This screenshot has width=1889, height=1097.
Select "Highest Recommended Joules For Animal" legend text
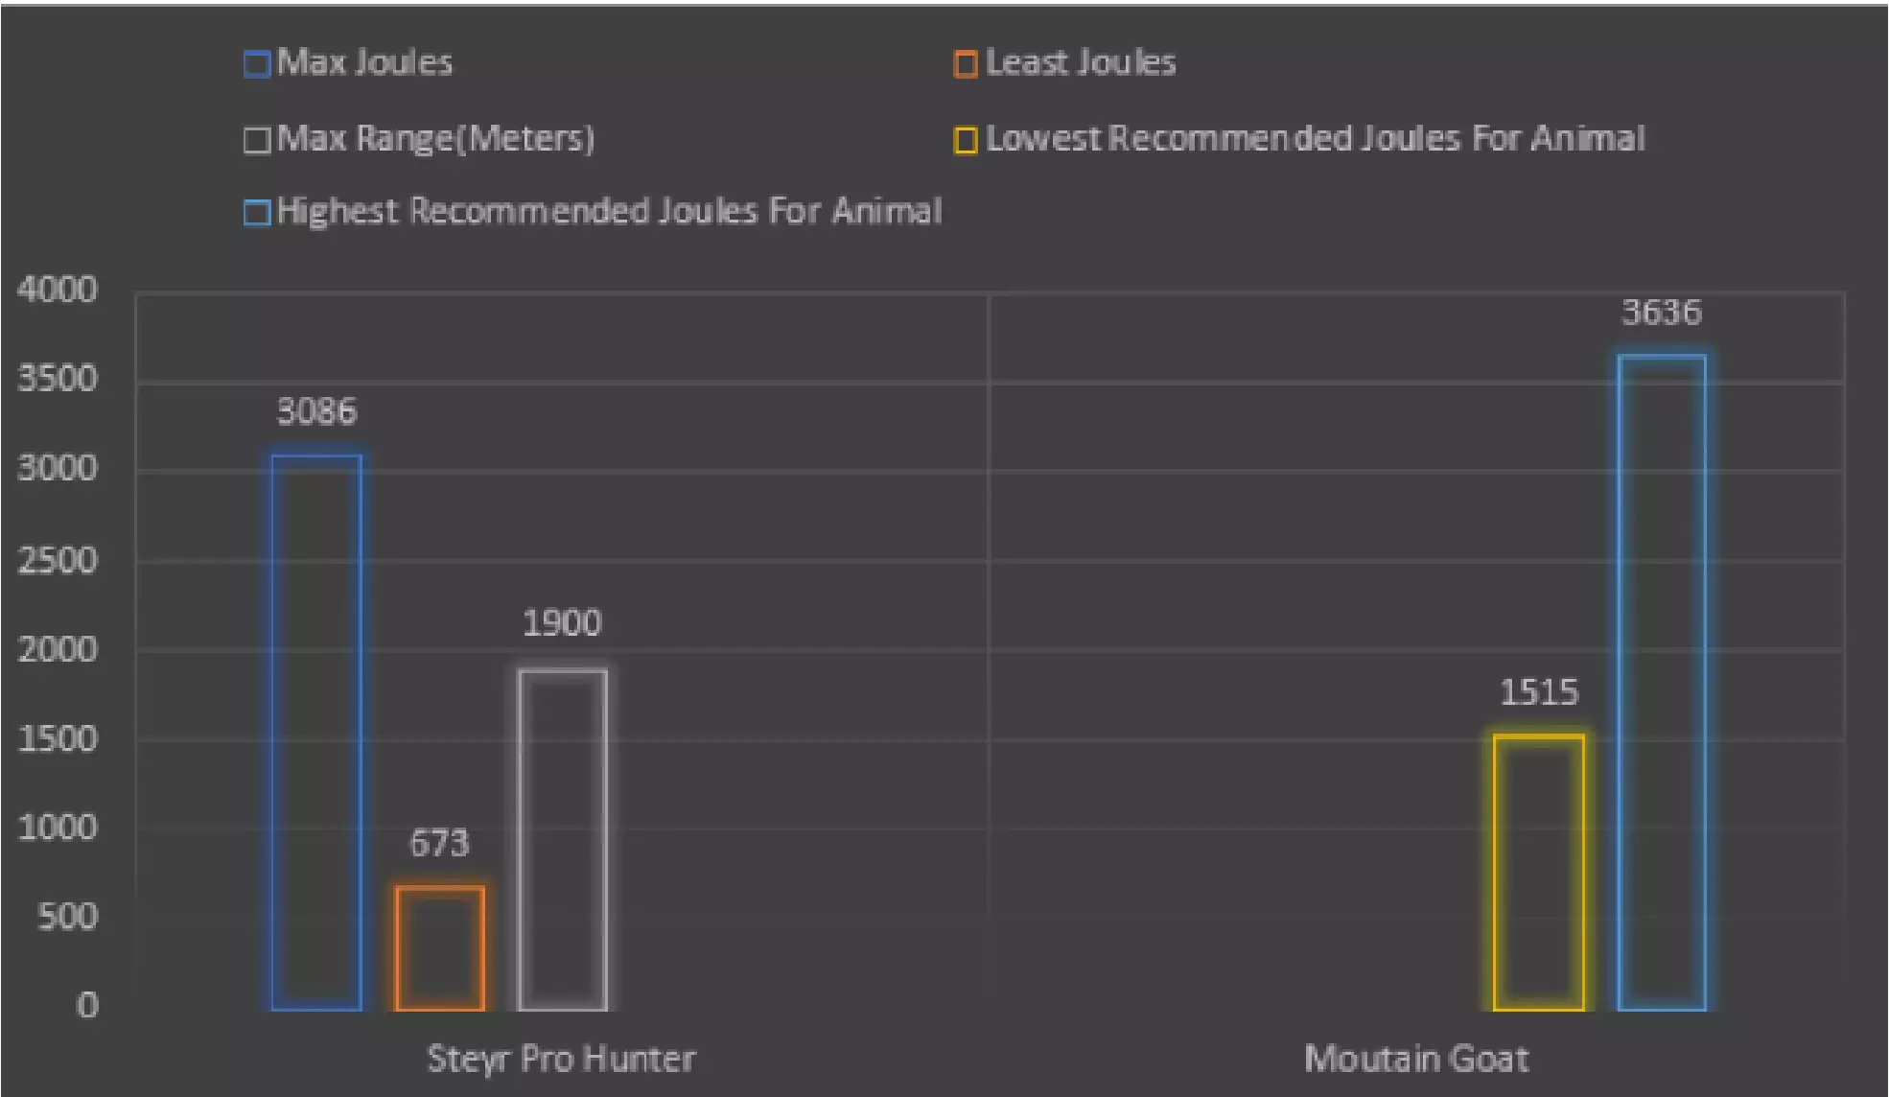(609, 211)
